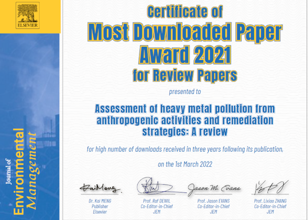308x220 pixels.
Task: Click 'Elsevier' text under Publisher
Action: (x=100, y=212)
